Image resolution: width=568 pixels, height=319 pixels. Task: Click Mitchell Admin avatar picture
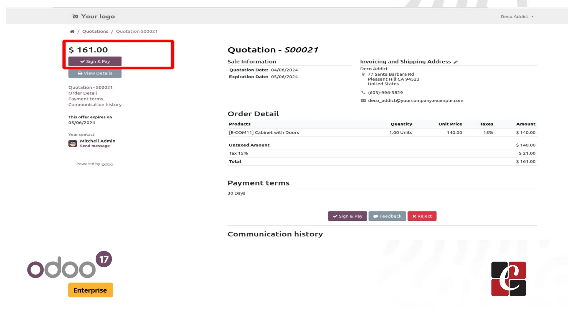point(73,143)
